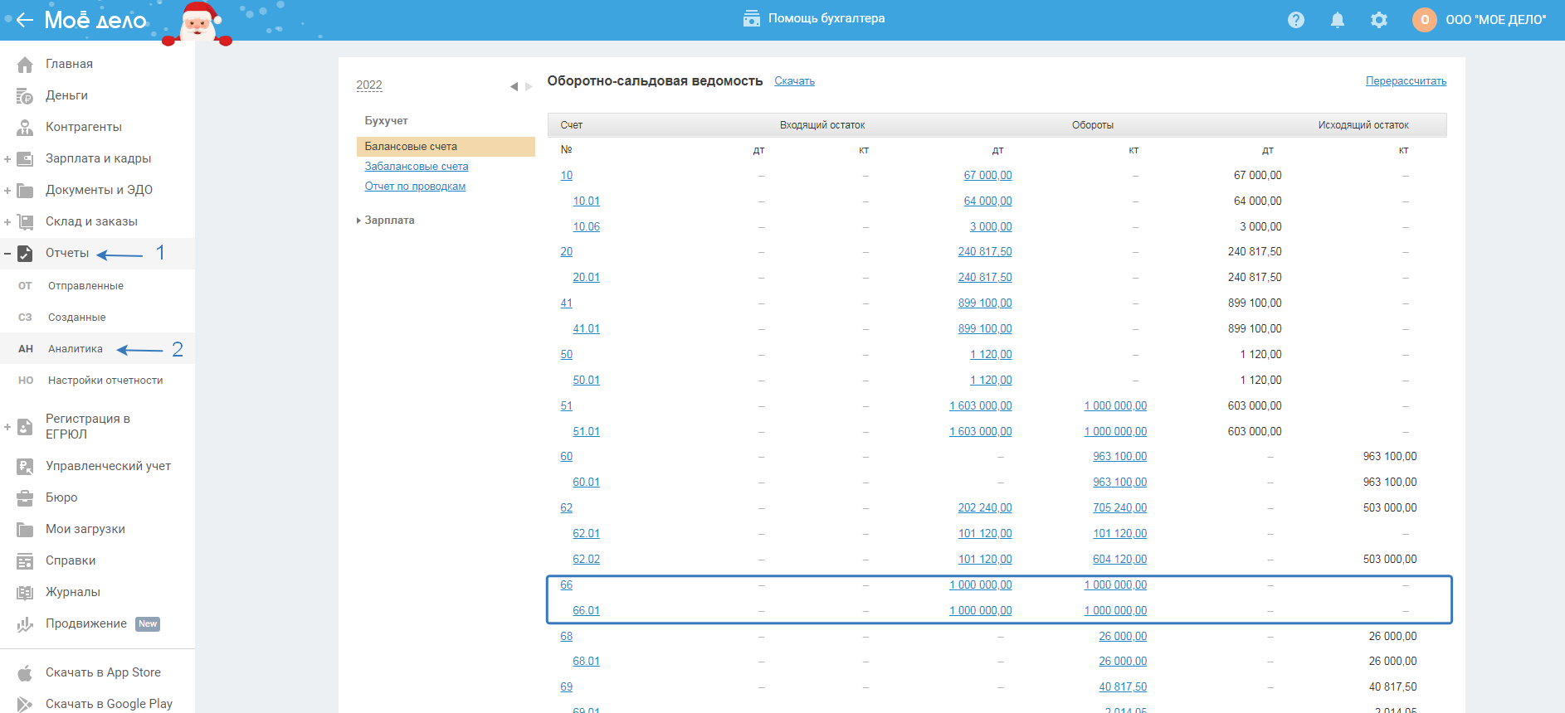1565x713 pixels.
Task: Open the 2022 year selector
Action: [x=369, y=85]
